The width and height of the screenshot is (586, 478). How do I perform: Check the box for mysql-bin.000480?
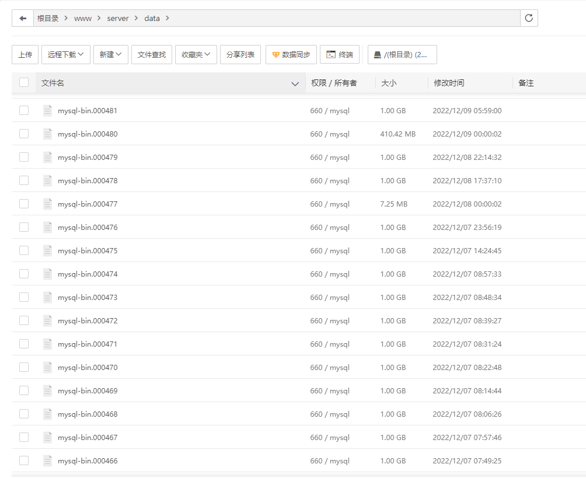pyautogui.click(x=24, y=134)
